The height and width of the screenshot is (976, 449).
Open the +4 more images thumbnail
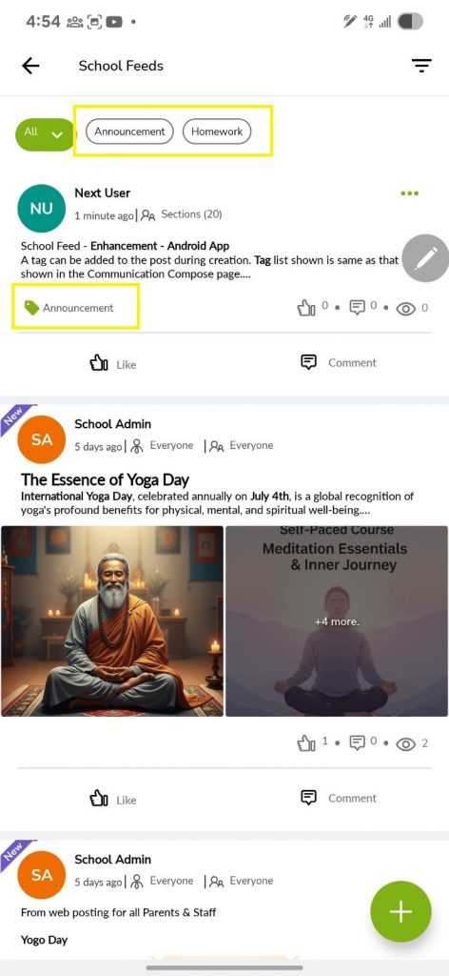click(337, 621)
